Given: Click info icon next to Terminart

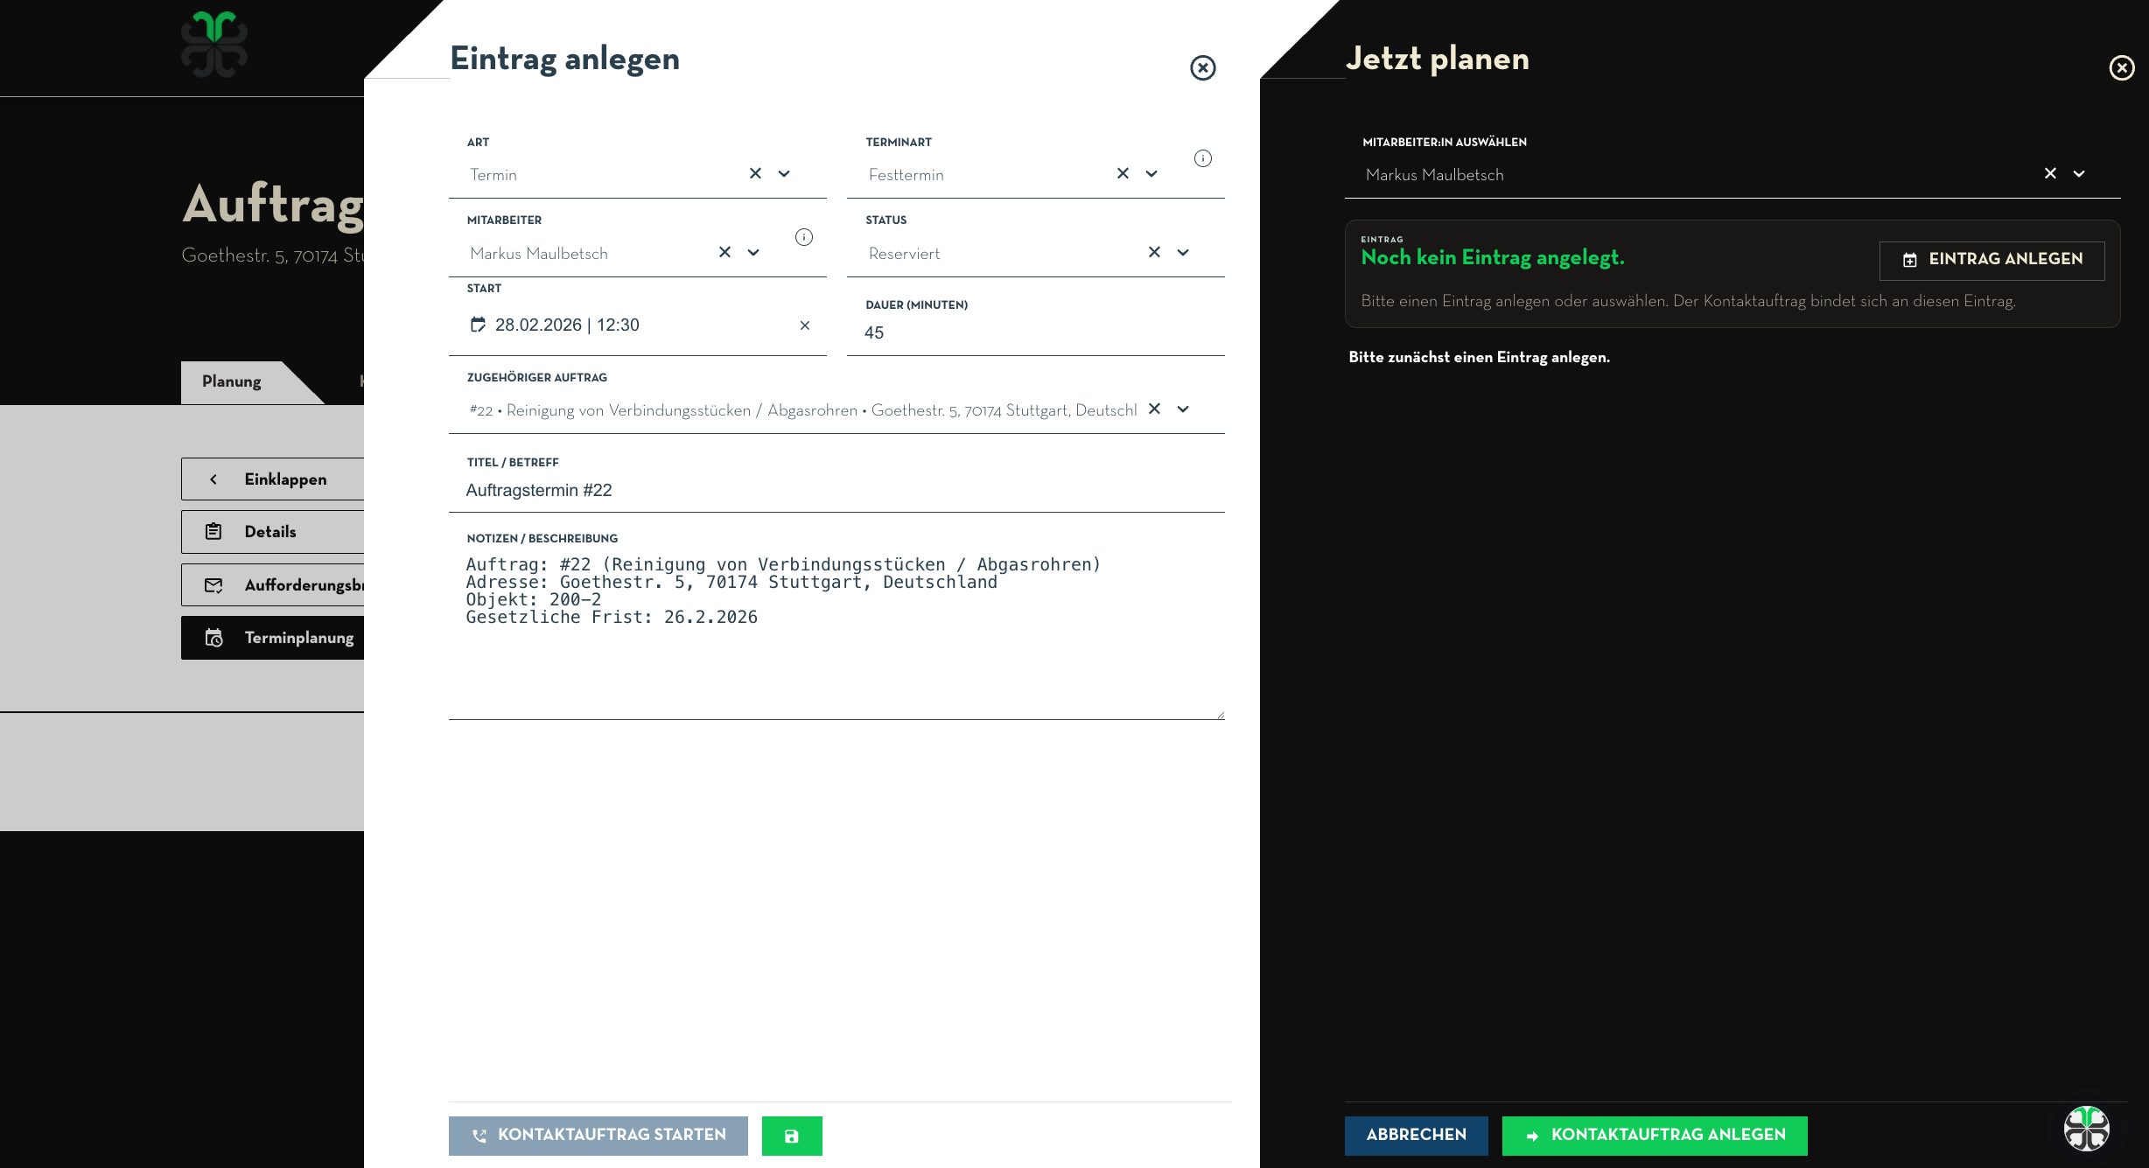Looking at the screenshot, I should click(1203, 158).
